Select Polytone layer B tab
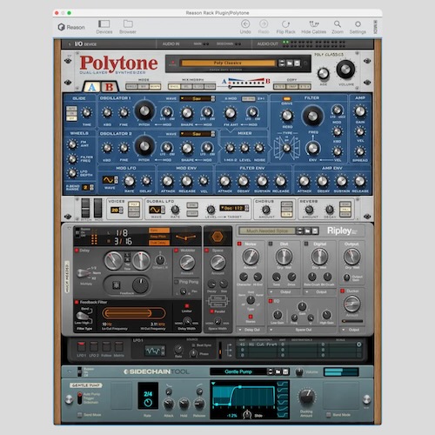Image resolution: width=435 pixels, height=435 pixels. click(110, 87)
